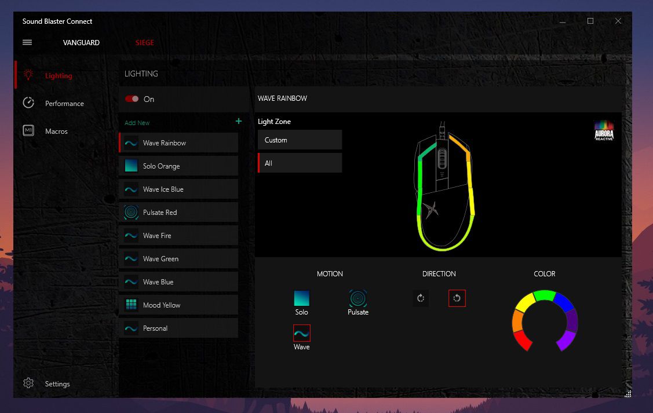This screenshot has height=413, width=653.
Task: Pick blue on the color wheel
Action: [x=563, y=302]
